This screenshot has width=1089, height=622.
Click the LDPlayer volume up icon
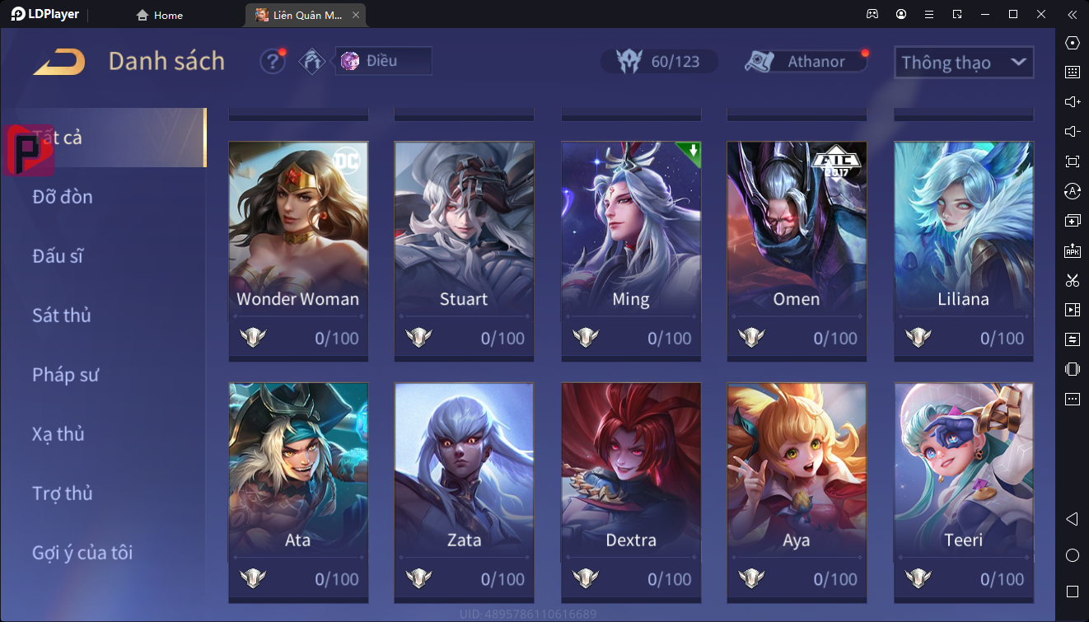1073,102
